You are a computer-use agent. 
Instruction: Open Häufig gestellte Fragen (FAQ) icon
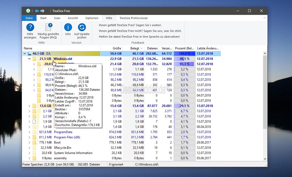coord(49,27)
